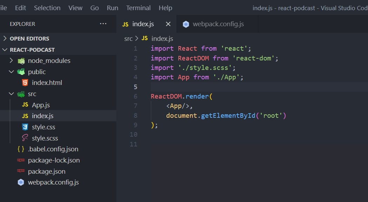Screen dimensions: 368x202
Task: Open package-lock.json file
Action: pyautogui.click(x=54, y=160)
